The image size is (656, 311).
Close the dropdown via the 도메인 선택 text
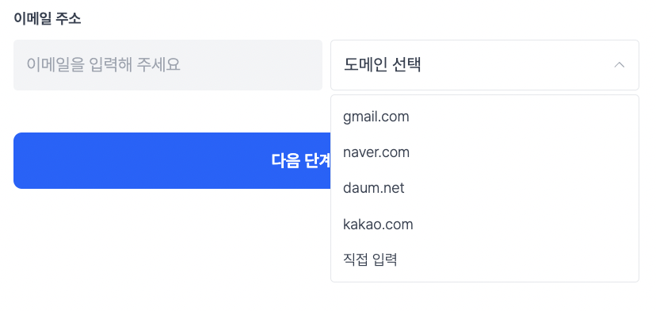(382, 65)
